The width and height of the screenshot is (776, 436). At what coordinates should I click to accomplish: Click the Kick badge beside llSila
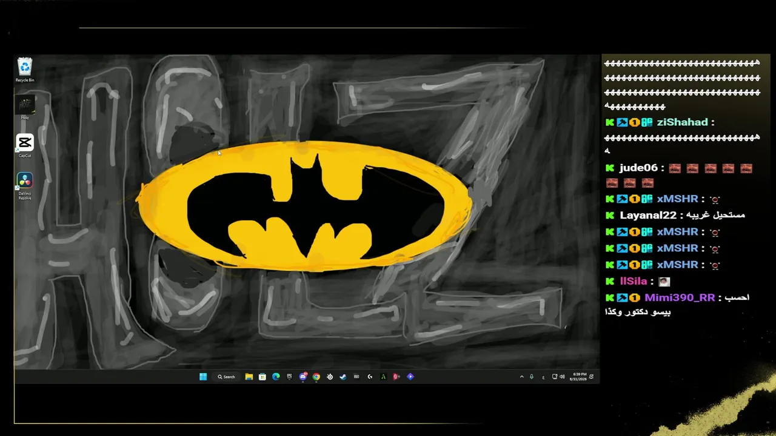coord(610,281)
